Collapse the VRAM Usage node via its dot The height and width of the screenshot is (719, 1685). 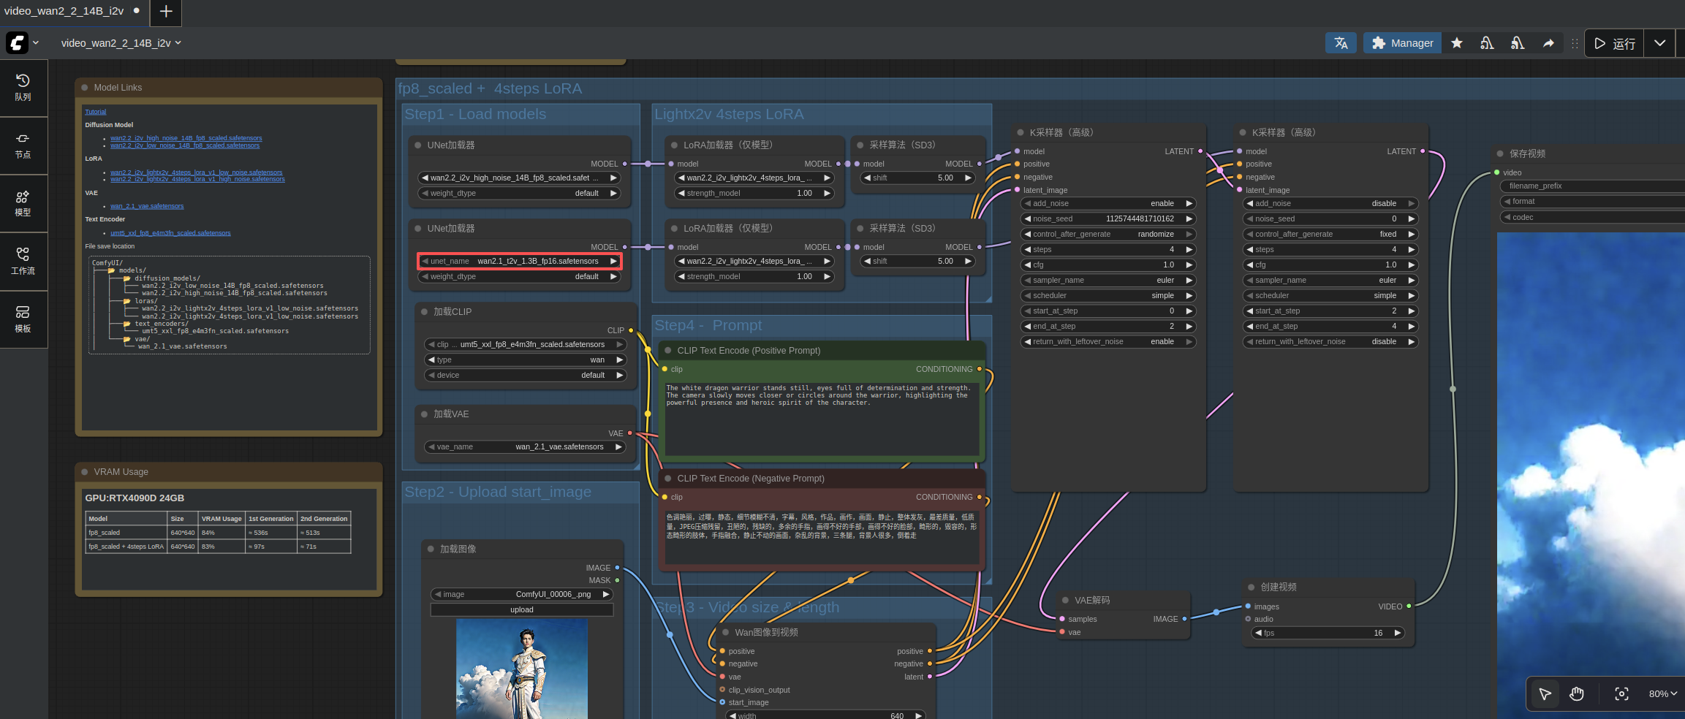click(x=85, y=472)
